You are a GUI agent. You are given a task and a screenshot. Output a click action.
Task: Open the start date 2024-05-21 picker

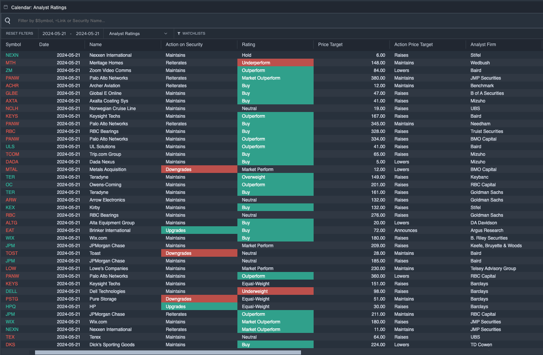[x=54, y=34]
